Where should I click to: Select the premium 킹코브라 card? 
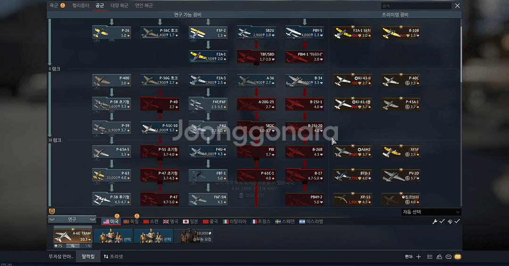pos(401,199)
